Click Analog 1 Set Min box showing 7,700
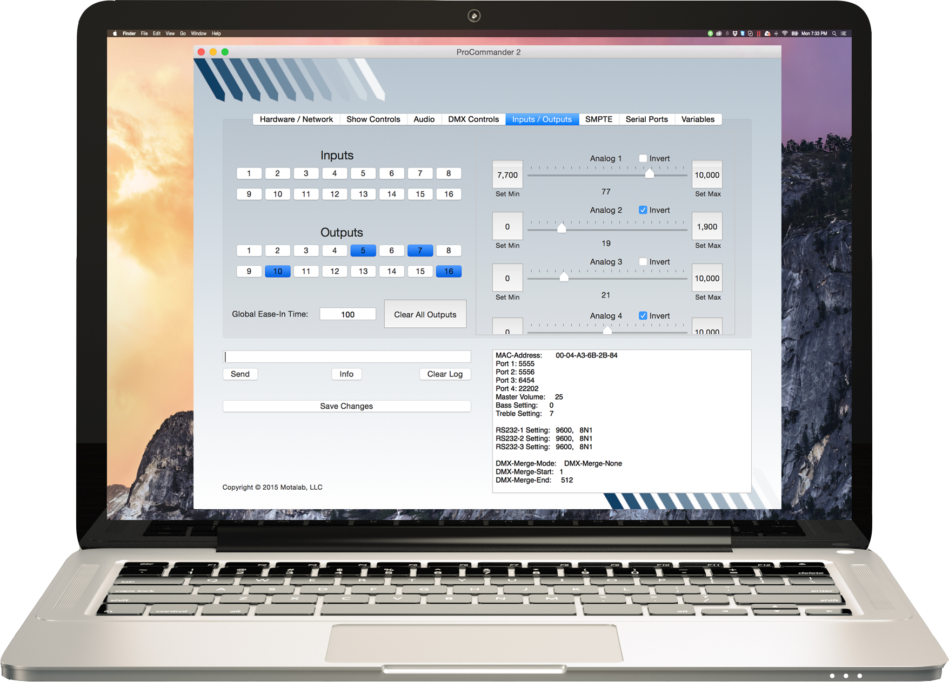The image size is (949, 682). coord(507,175)
